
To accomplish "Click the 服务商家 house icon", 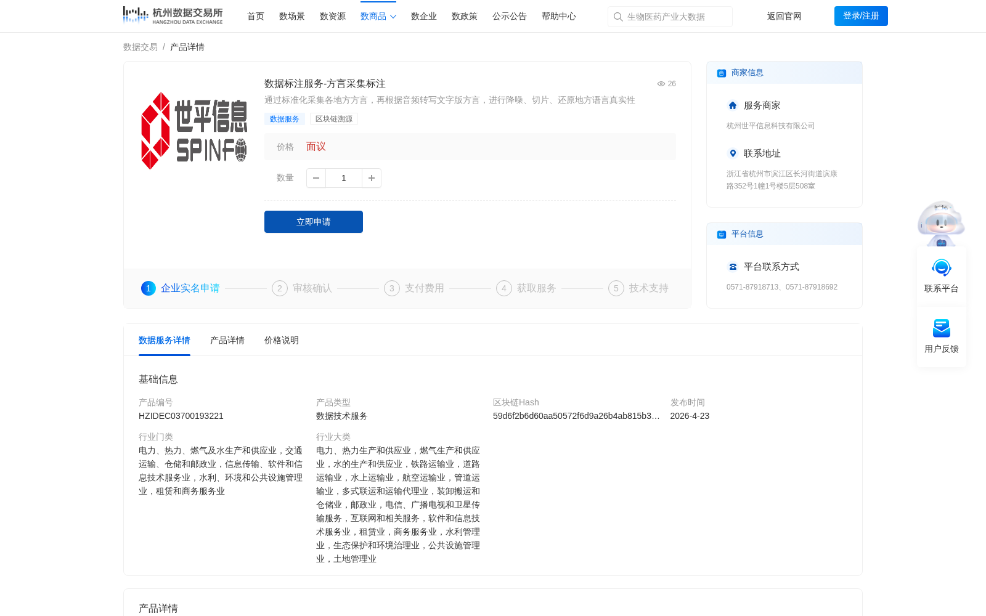I will (733, 105).
